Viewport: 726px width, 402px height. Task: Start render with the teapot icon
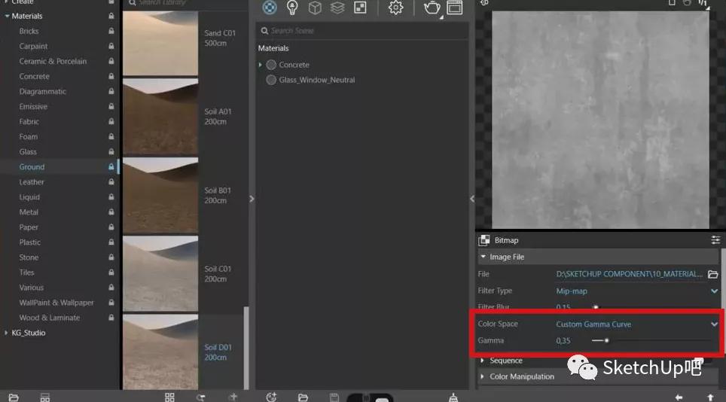(432, 8)
